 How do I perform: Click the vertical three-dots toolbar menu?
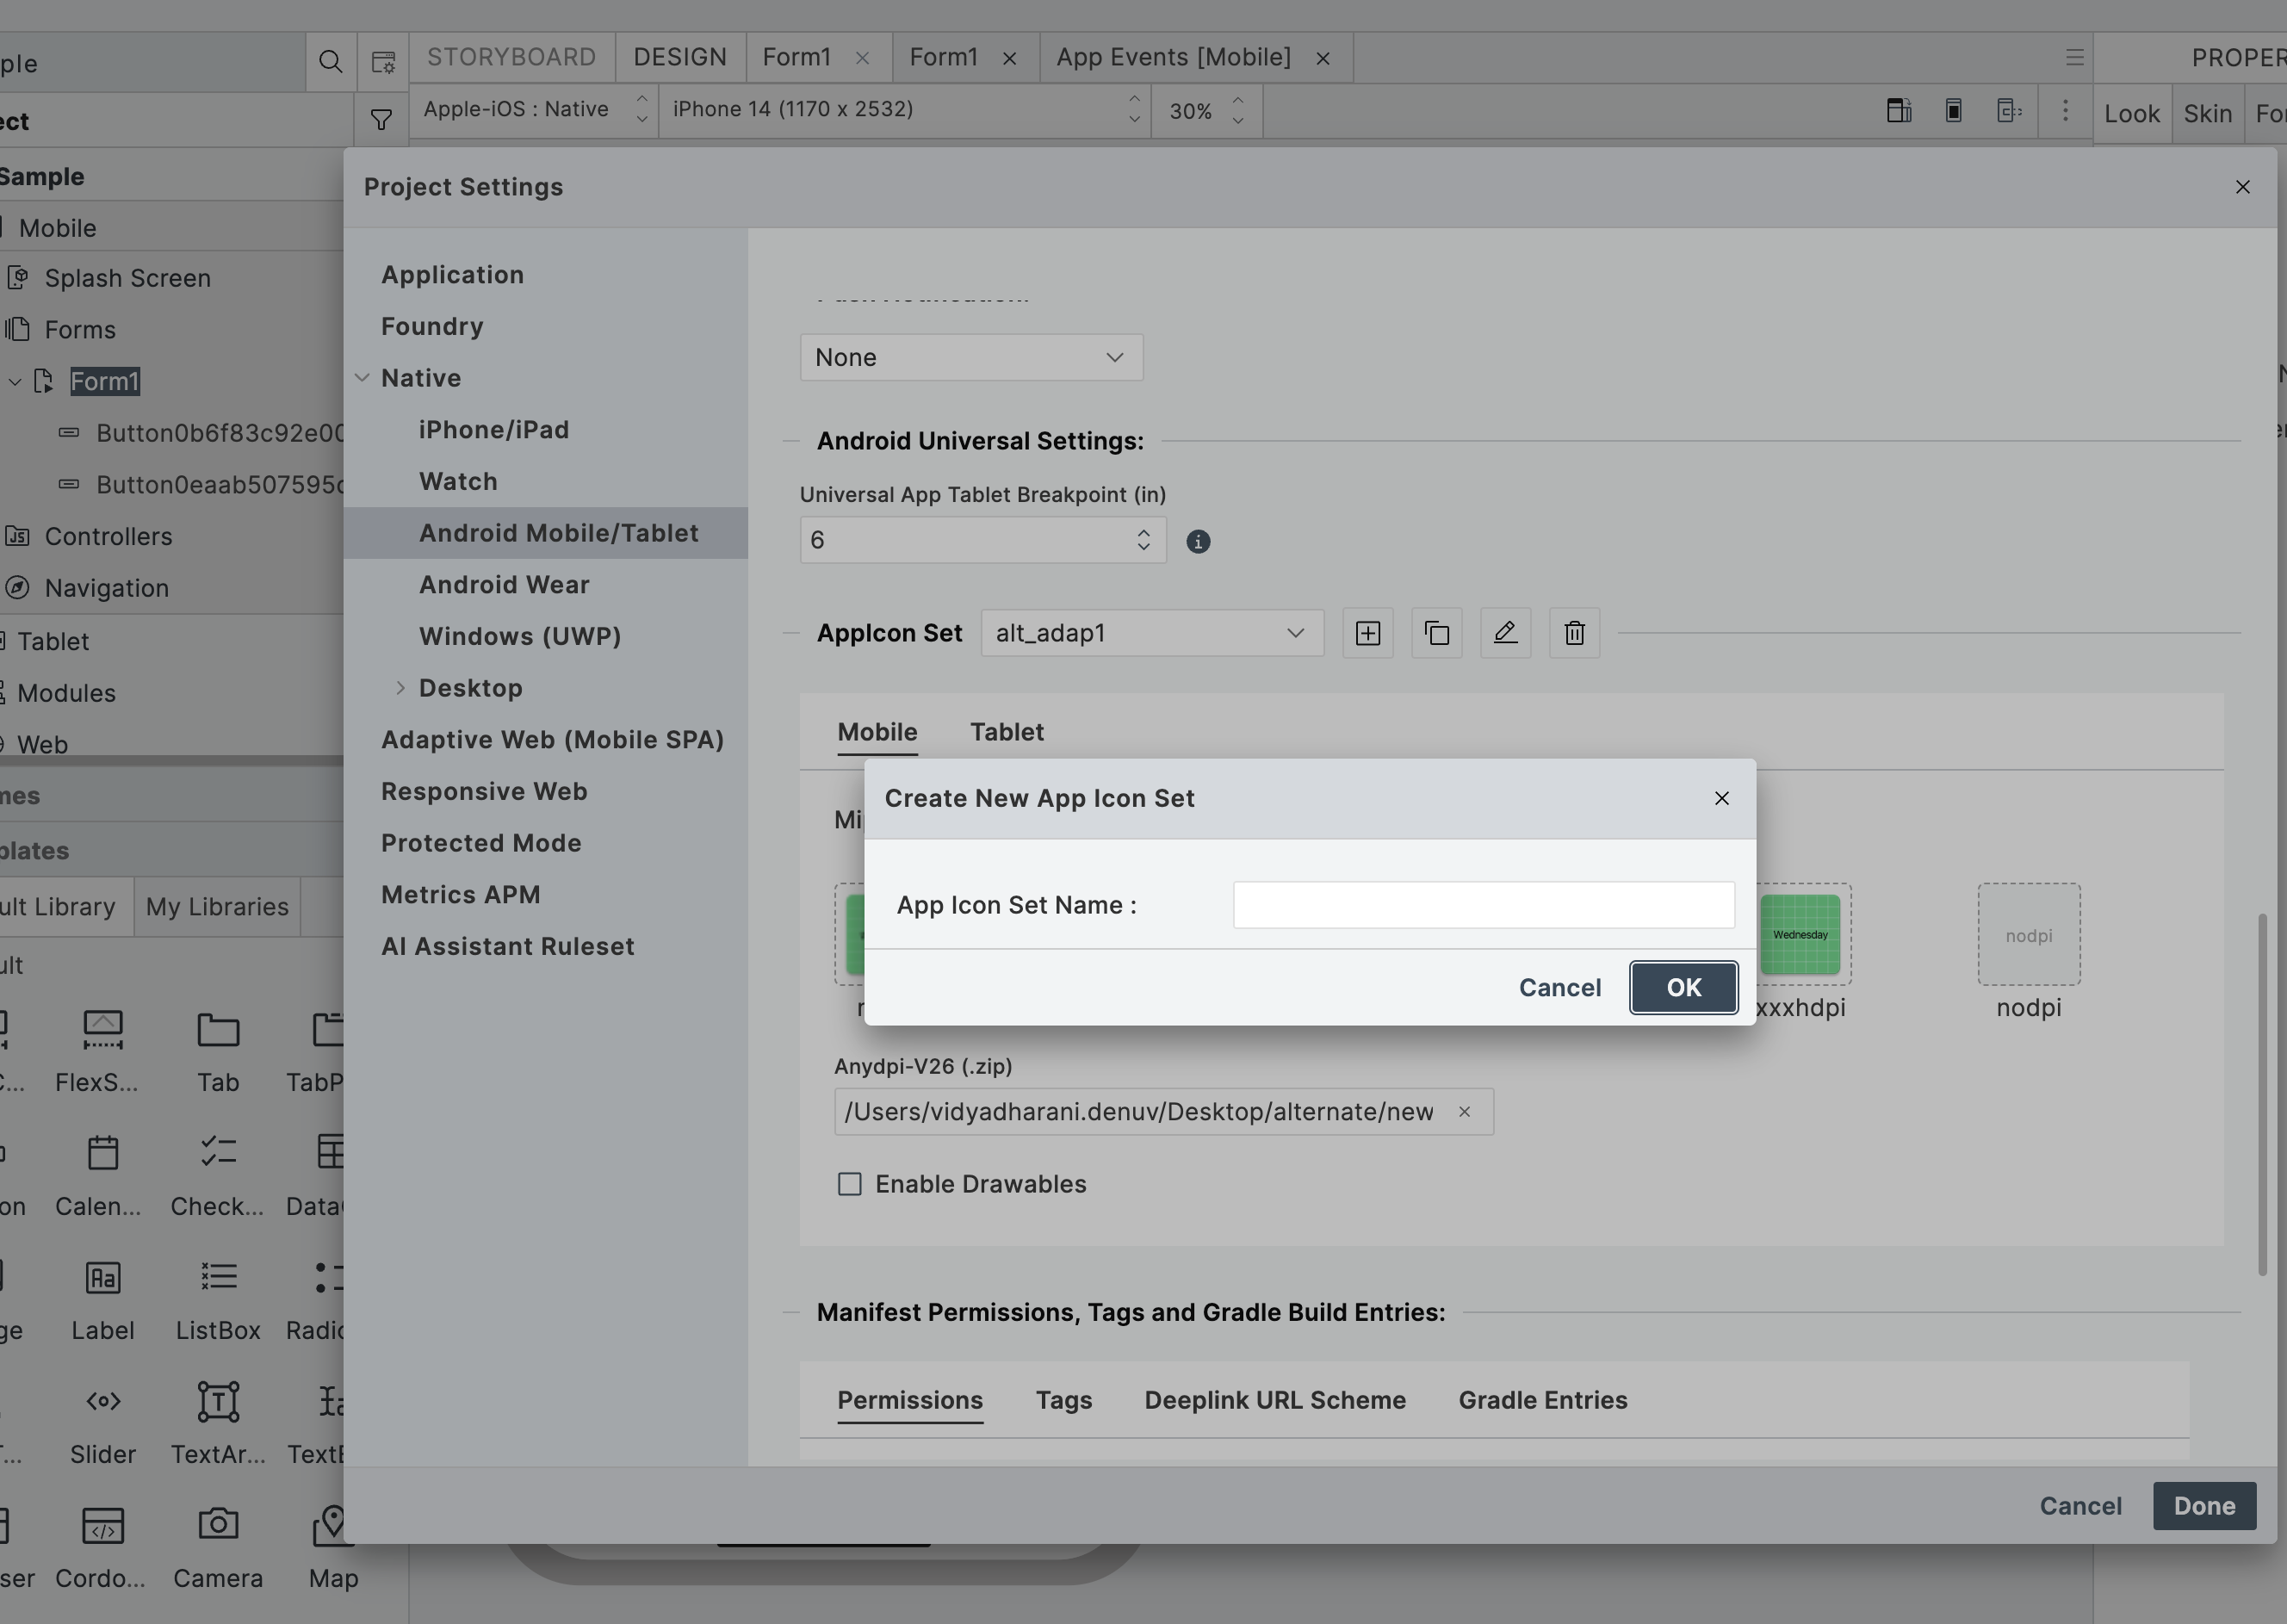[2065, 110]
